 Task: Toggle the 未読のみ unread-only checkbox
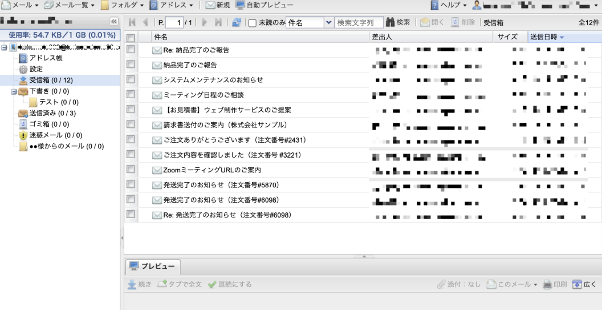click(253, 23)
